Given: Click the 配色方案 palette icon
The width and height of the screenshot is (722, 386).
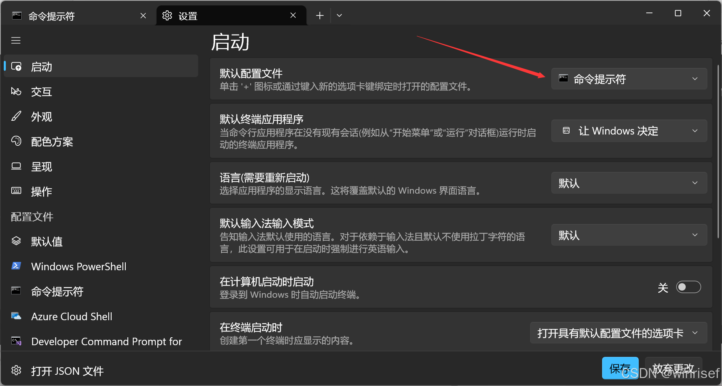Looking at the screenshot, I should click(16, 142).
